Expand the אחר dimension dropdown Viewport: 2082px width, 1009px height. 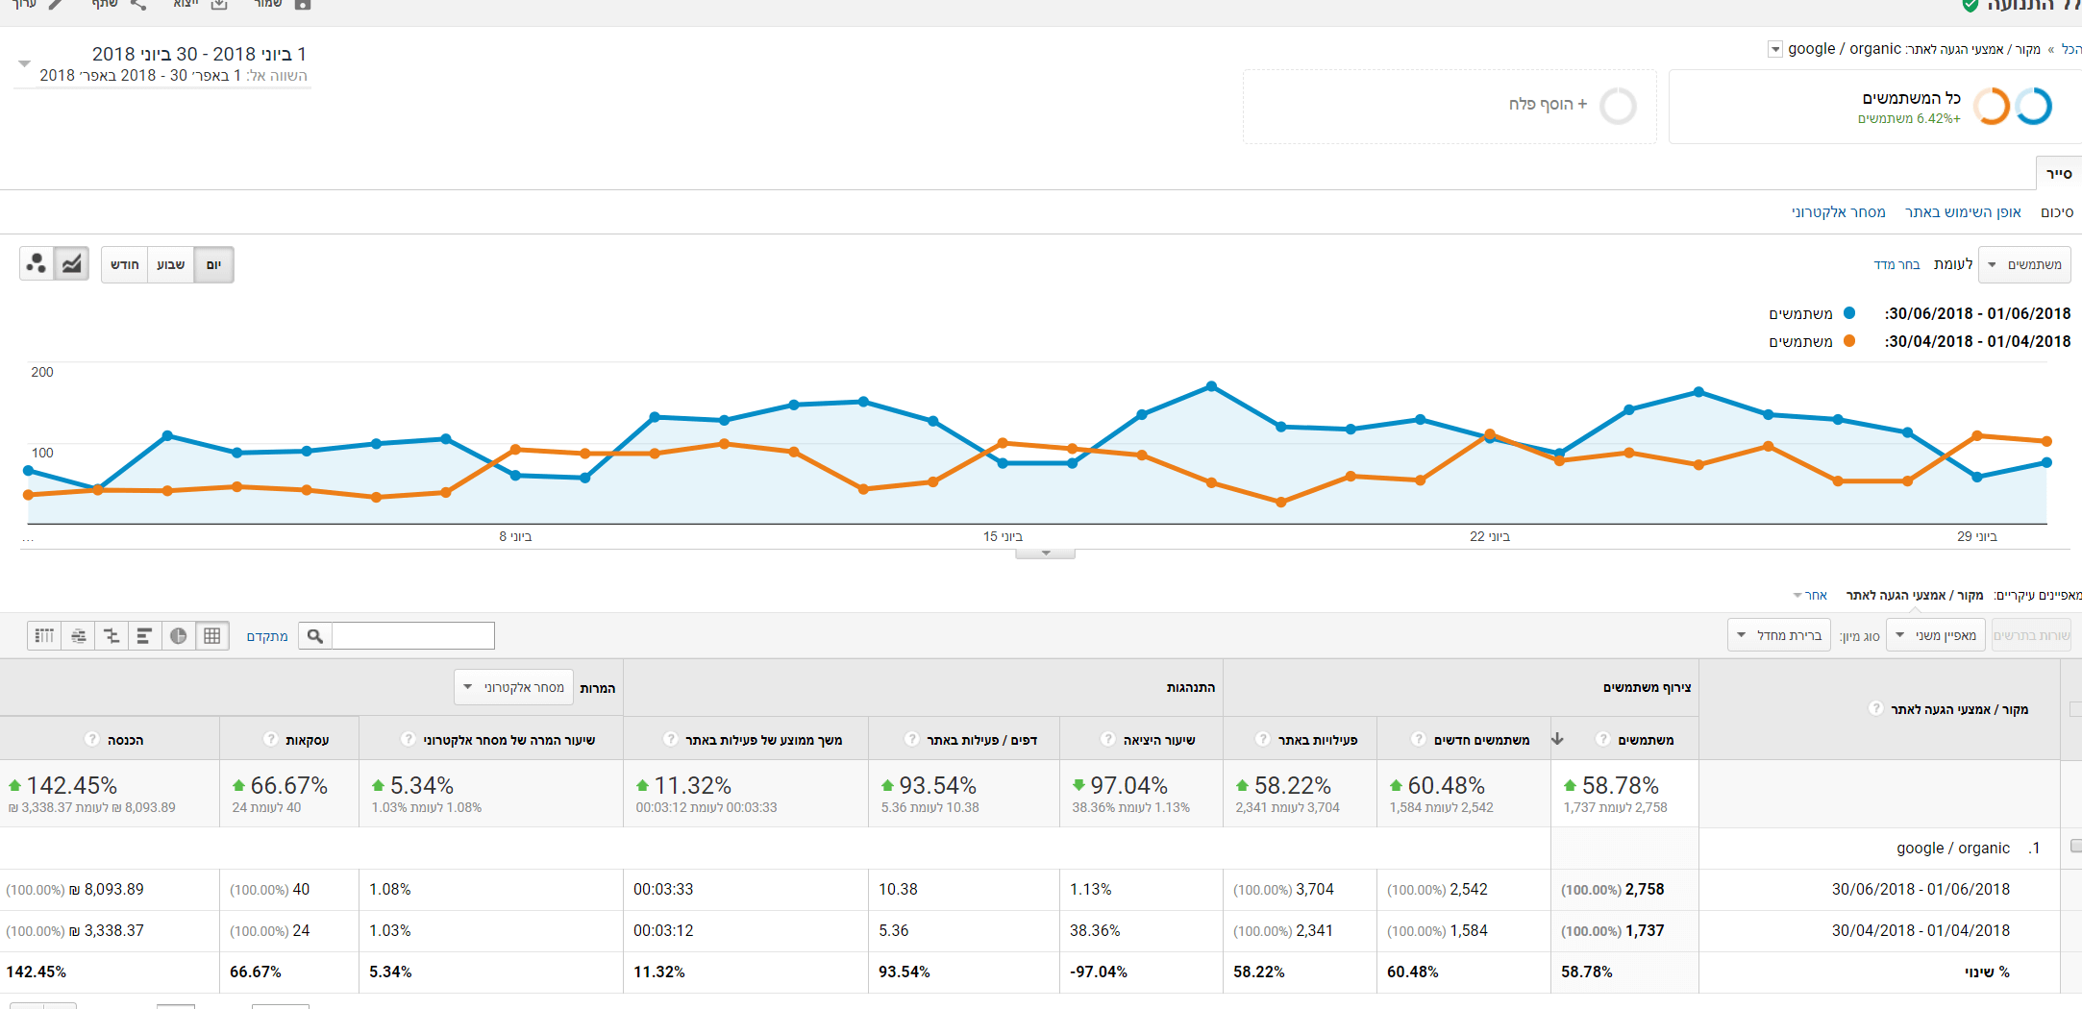click(1810, 596)
